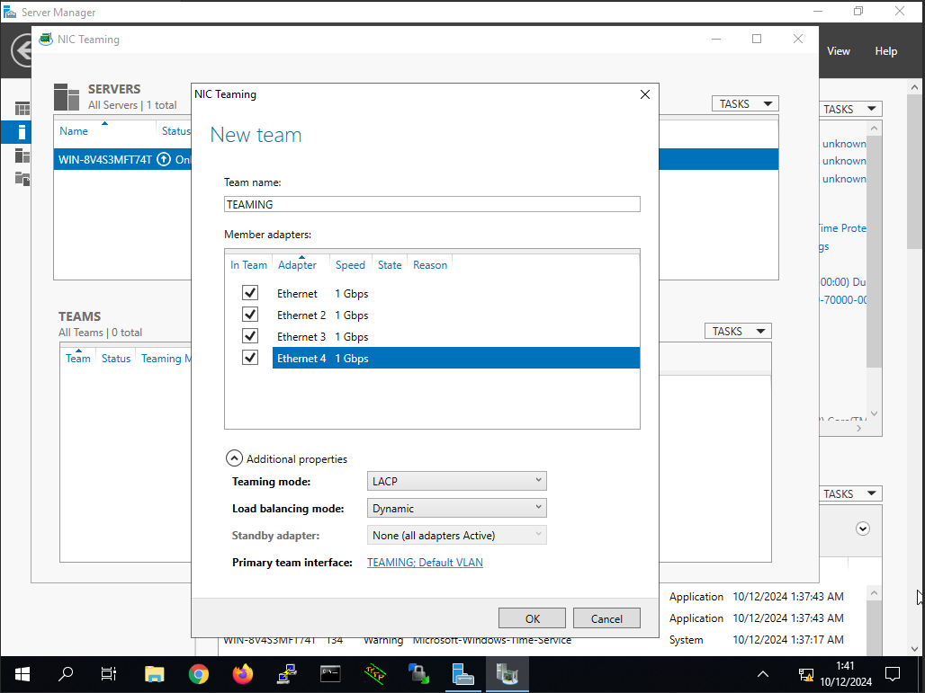Open the Teaming mode dropdown

tap(457, 481)
